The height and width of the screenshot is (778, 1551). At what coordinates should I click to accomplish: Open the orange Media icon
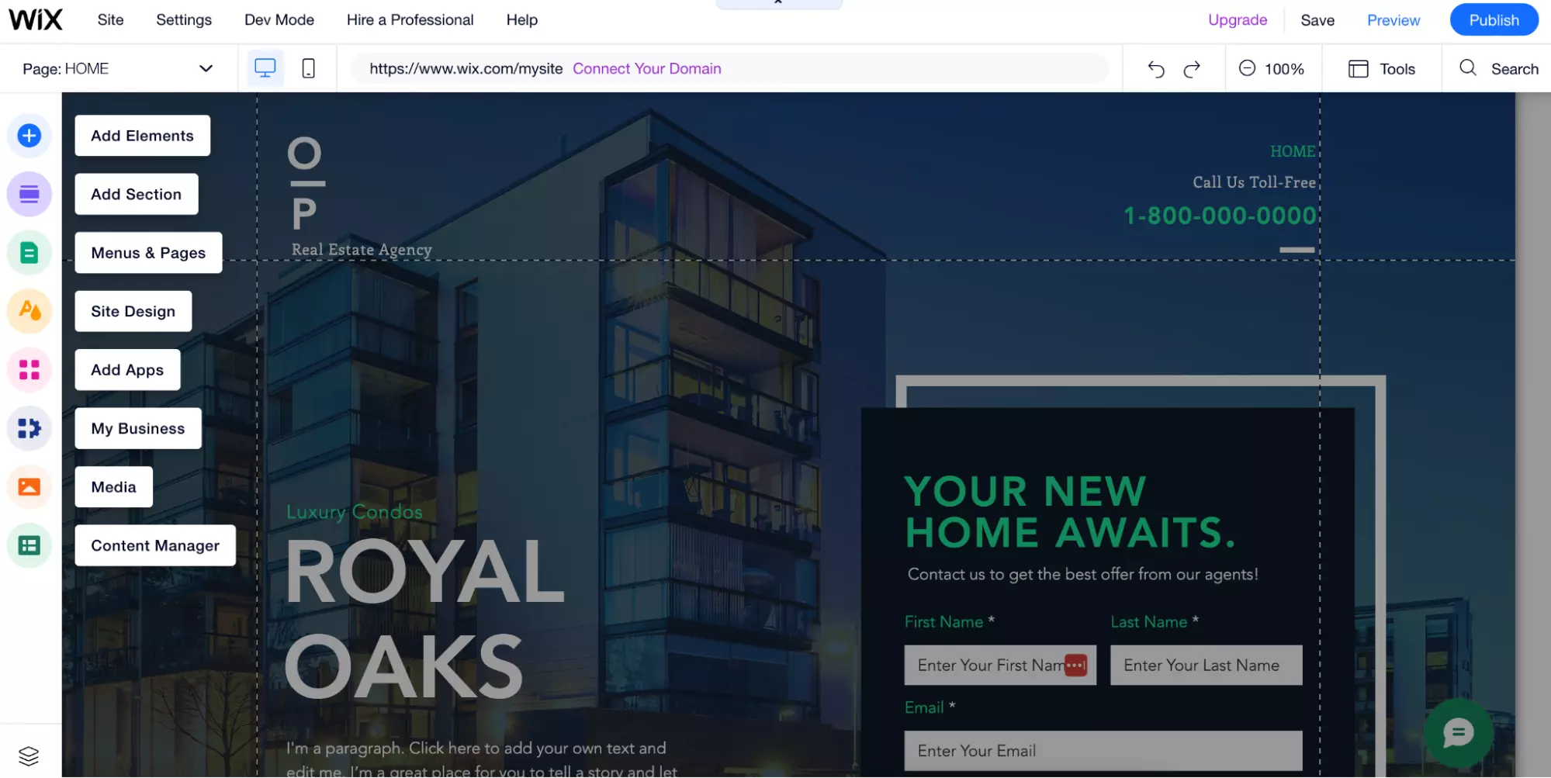pyautogui.click(x=29, y=487)
